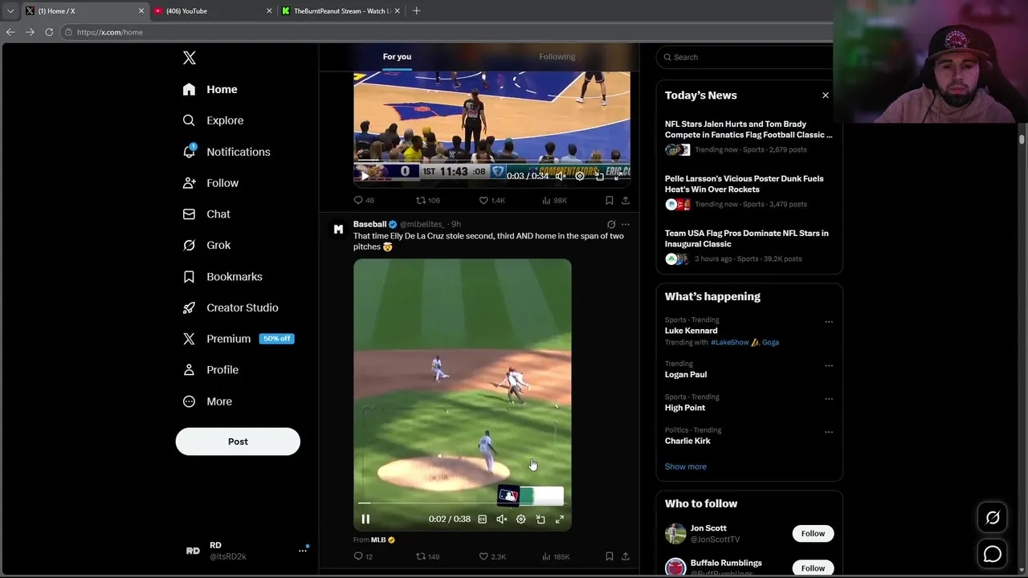Like the basketball post with 1.4K likes
Image resolution: width=1028 pixels, height=578 pixels.
coord(492,201)
